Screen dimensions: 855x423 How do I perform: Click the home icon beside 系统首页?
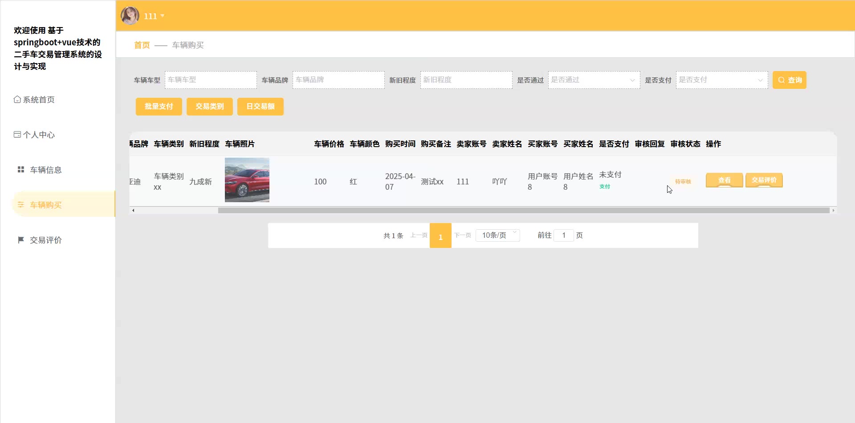[x=17, y=100]
